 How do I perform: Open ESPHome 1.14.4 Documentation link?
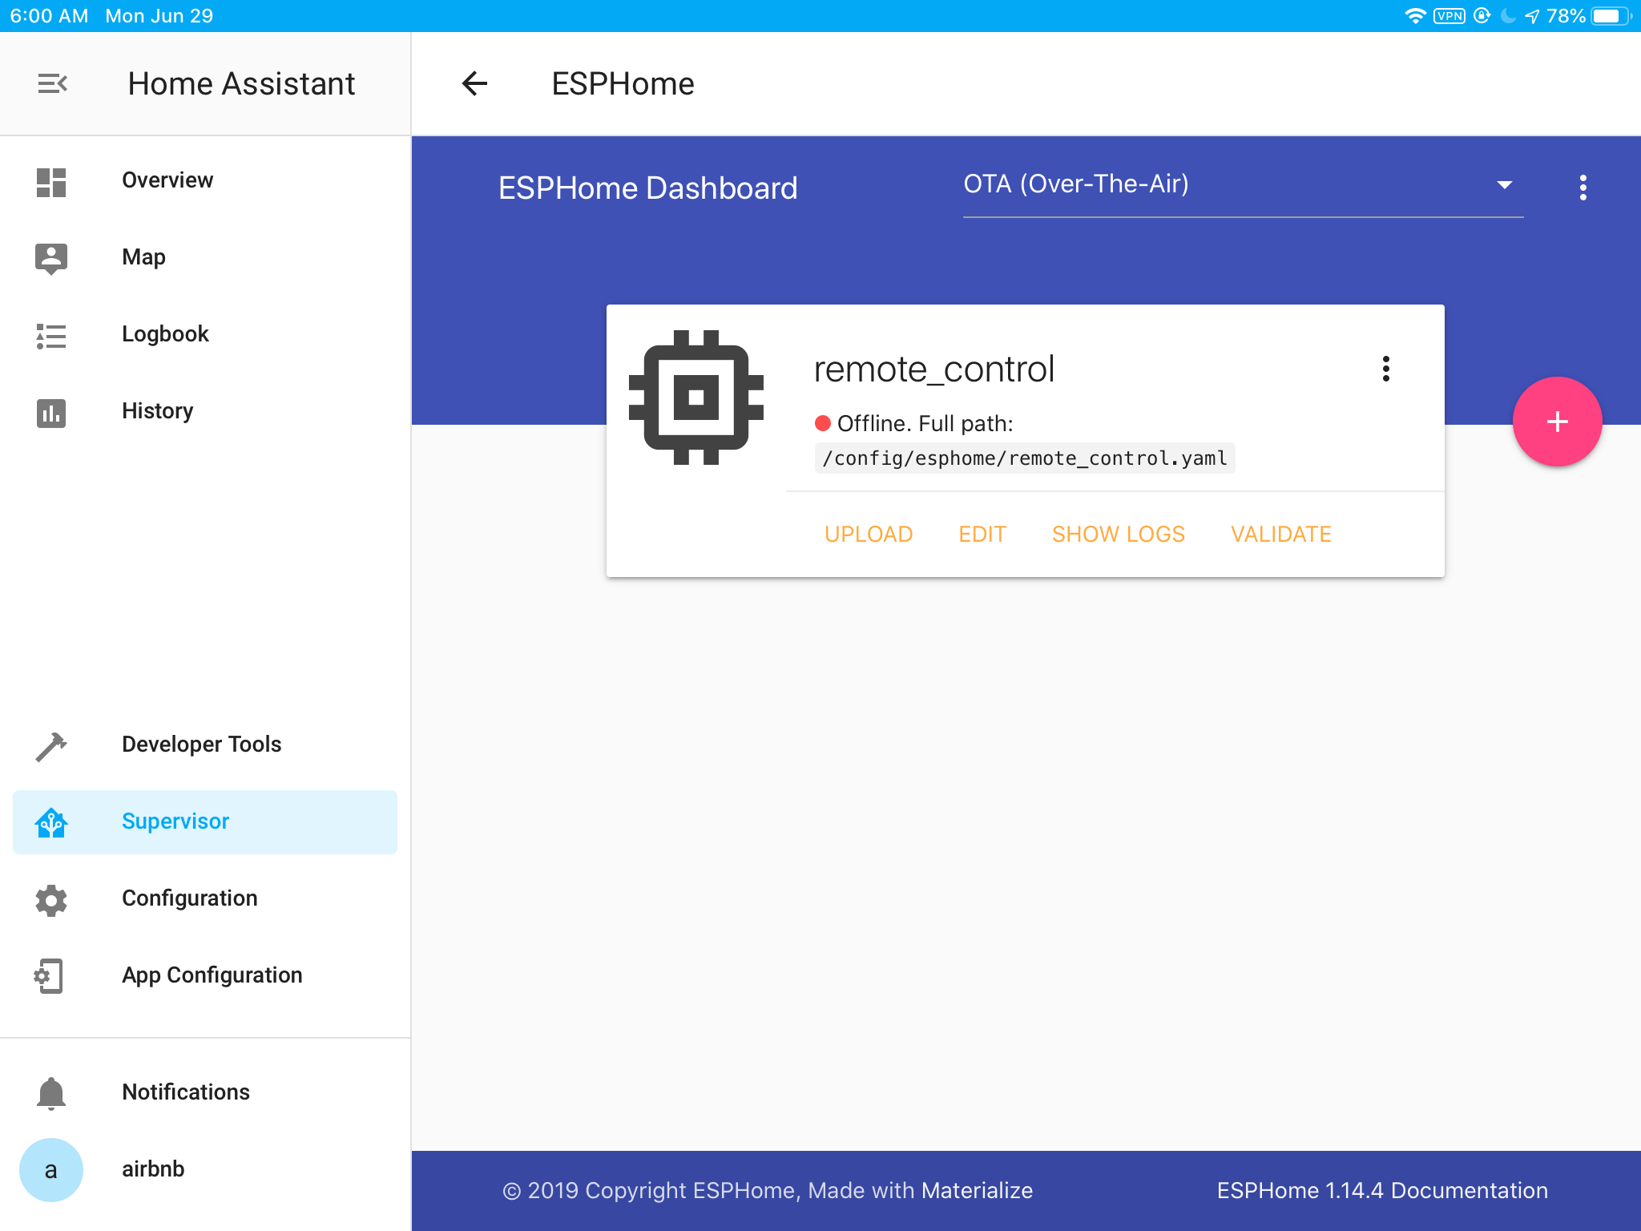point(1382,1191)
